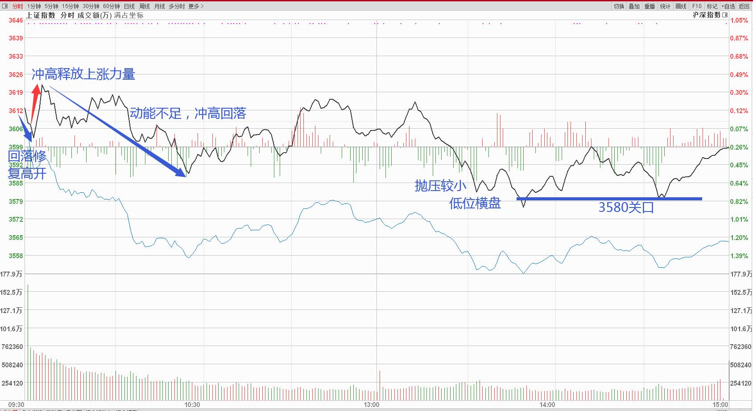Image resolution: width=753 pixels, height=411 pixels.
Task: Open the F10 information page
Action: tap(697, 6)
